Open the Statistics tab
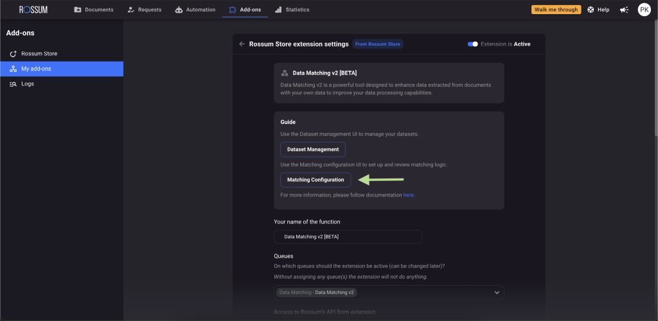658x321 pixels. coord(292,10)
